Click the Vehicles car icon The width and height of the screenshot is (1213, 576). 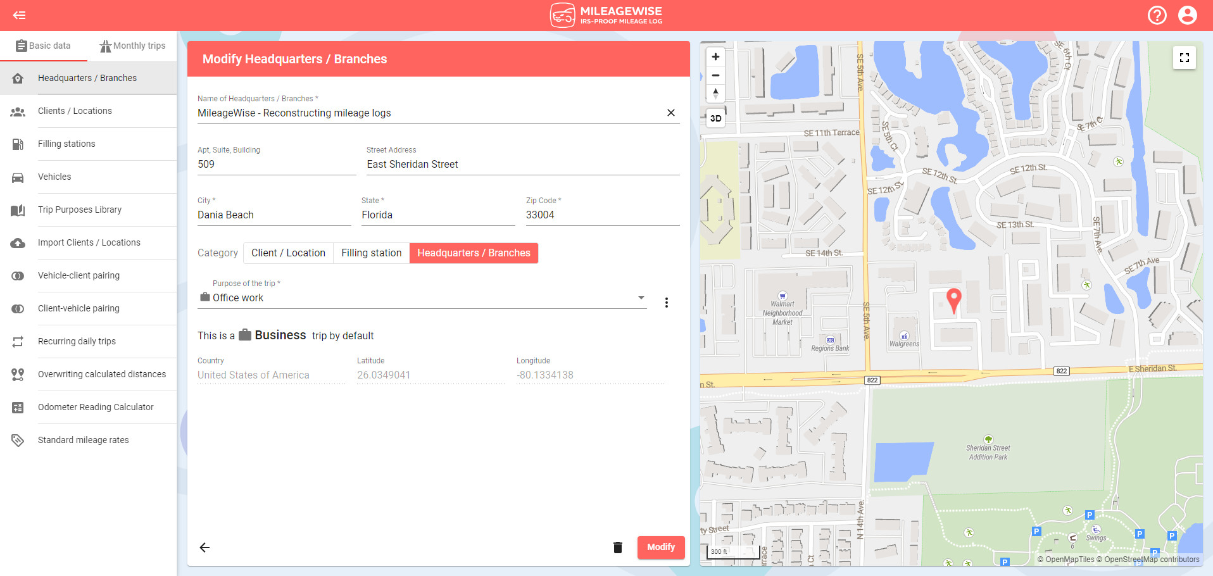[18, 177]
